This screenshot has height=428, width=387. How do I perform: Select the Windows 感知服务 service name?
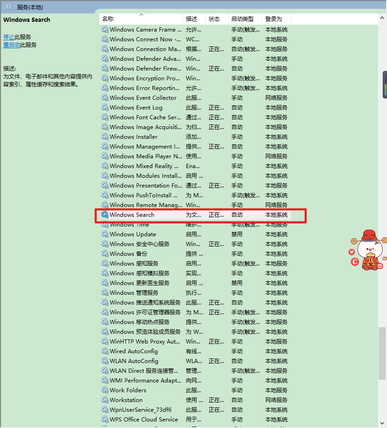tap(134, 264)
